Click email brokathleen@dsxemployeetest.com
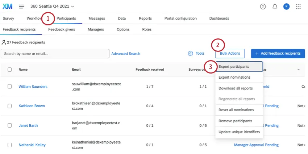308x154 pixels. (x=96, y=106)
